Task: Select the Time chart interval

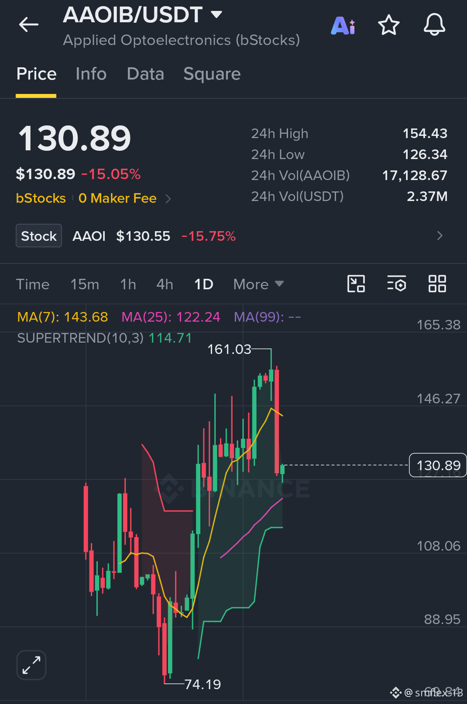Action: pyautogui.click(x=33, y=284)
